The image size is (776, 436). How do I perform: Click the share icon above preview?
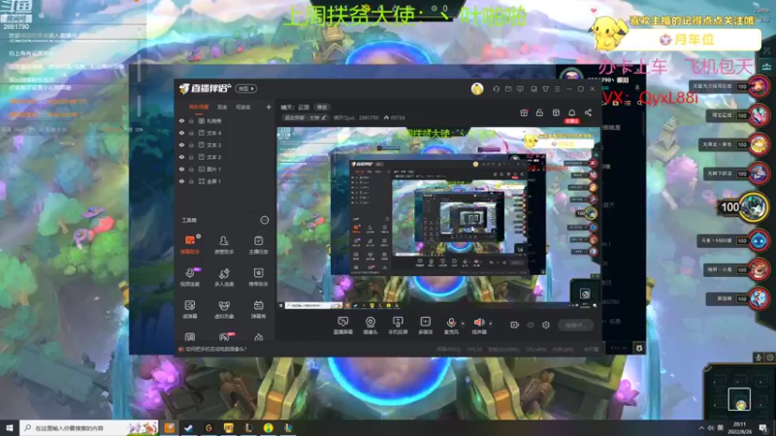pyautogui.click(x=588, y=112)
